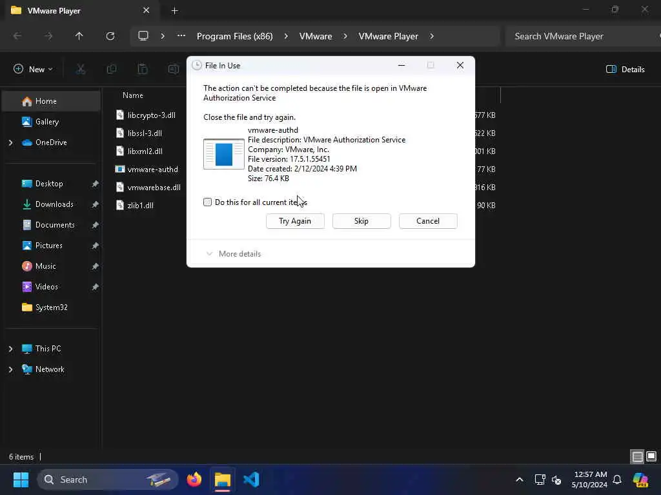Click Cancel in File In Use dialog
This screenshot has width=661, height=495.
428,221
